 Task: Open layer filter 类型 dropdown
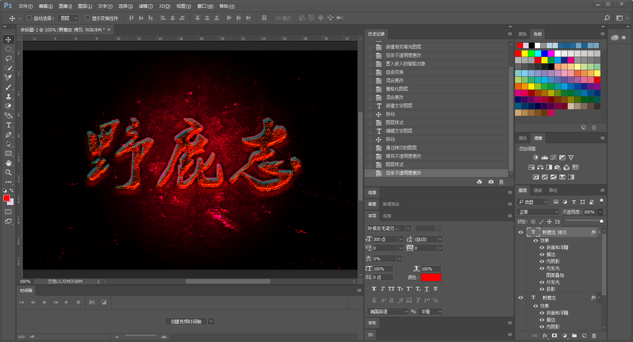point(533,202)
